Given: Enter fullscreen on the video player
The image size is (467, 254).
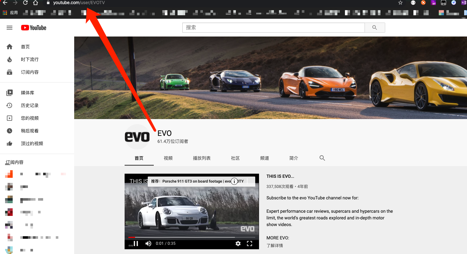Looking at the screenshot, I should pyautogui.click(x=250, y=244).
